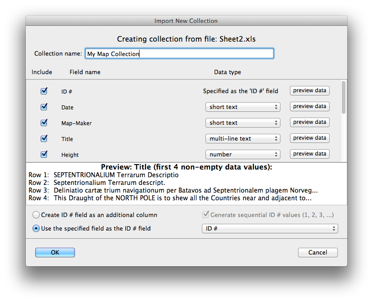Disable the ID # field Include checkbox
The height and width of the screenshot is (302, 373).
click(x=43, y=90)
